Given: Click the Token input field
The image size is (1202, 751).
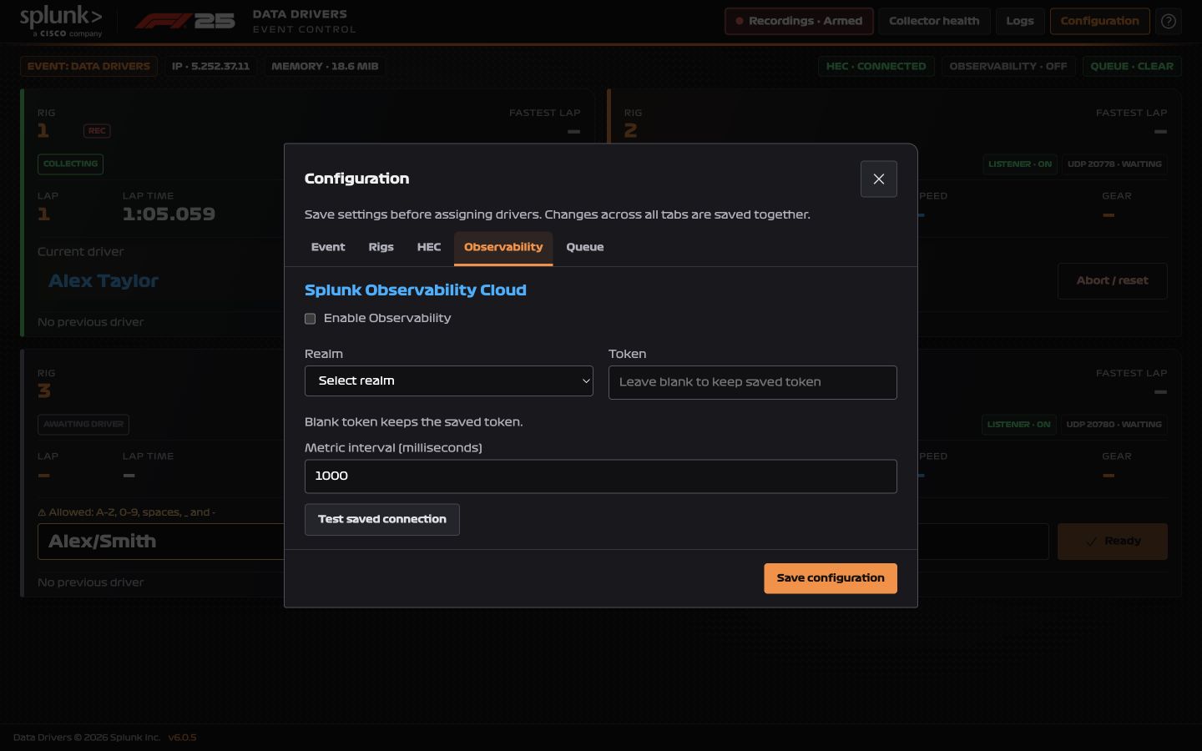Looking at the screenshot, I should pyautogui.click(x=753, y=382).
